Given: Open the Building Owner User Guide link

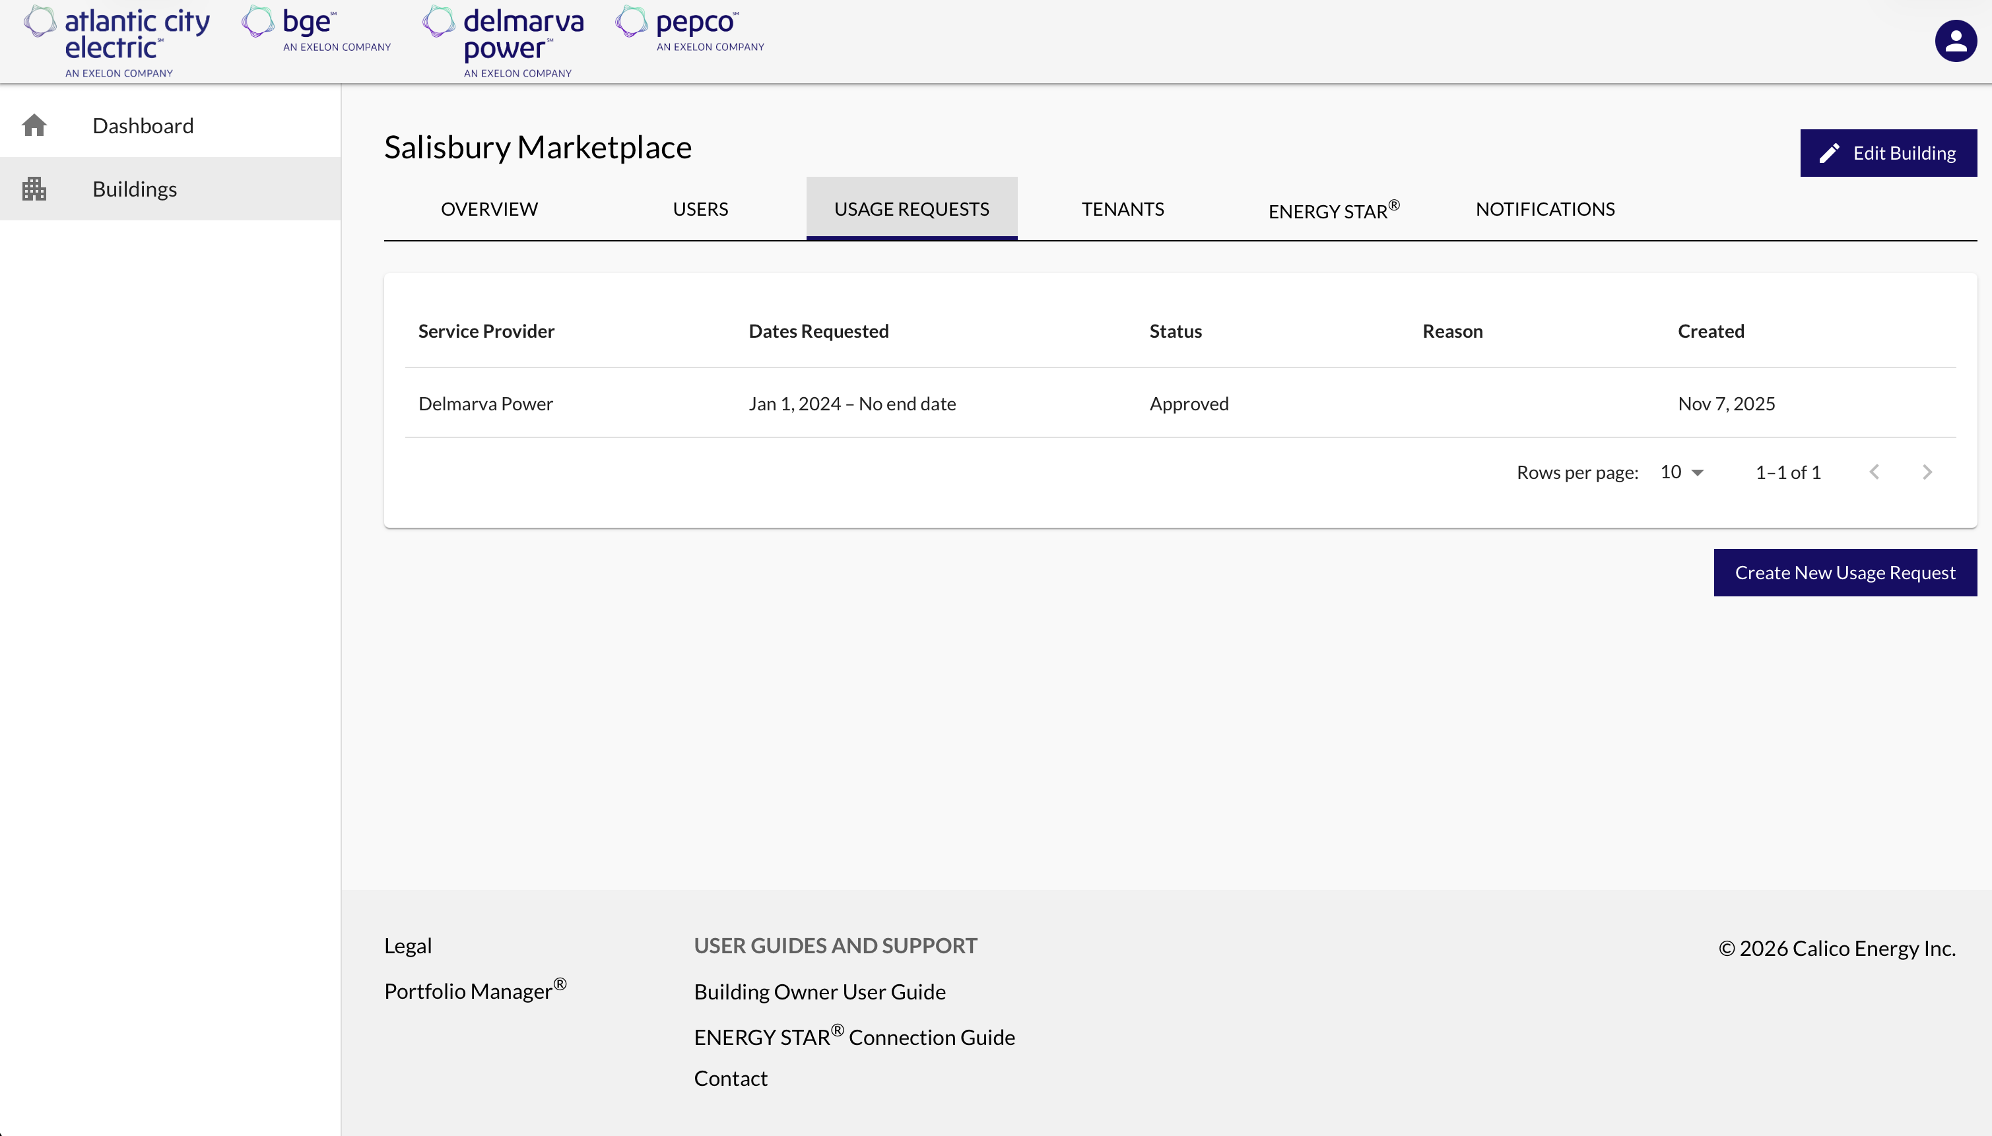Looking at the screenshot, I should [819, 991].
